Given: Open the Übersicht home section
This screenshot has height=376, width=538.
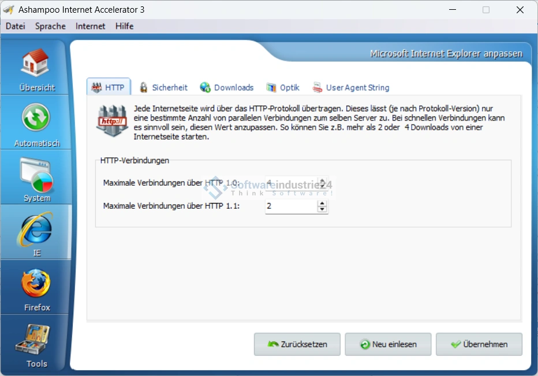Looking at the screenshot, I should coord(36,69).
